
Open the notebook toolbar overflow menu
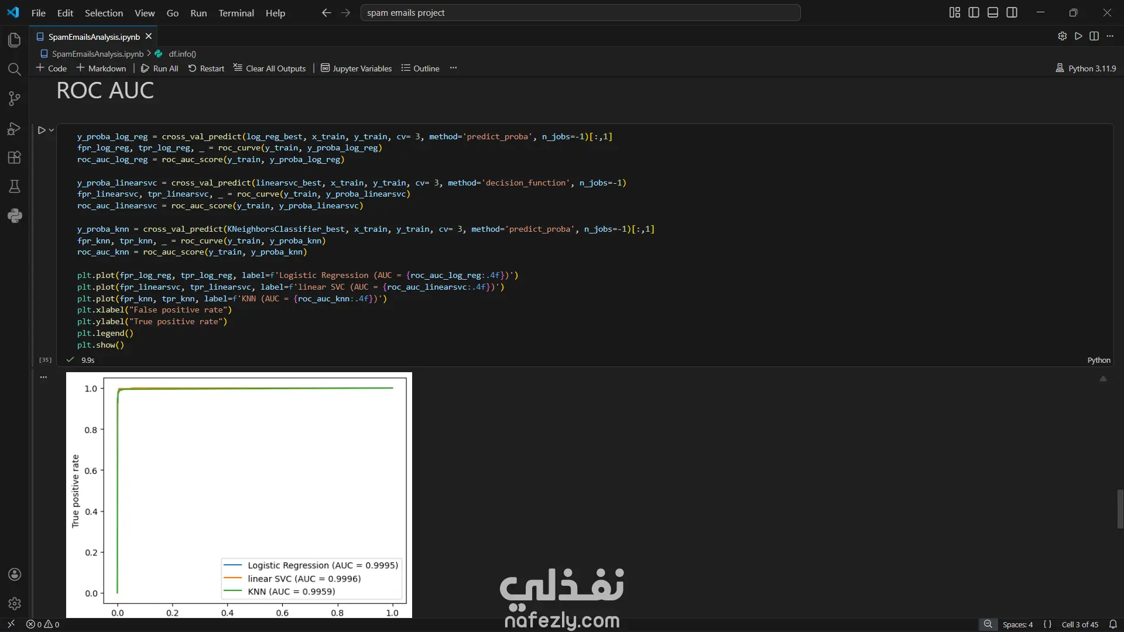click(453, 68)
